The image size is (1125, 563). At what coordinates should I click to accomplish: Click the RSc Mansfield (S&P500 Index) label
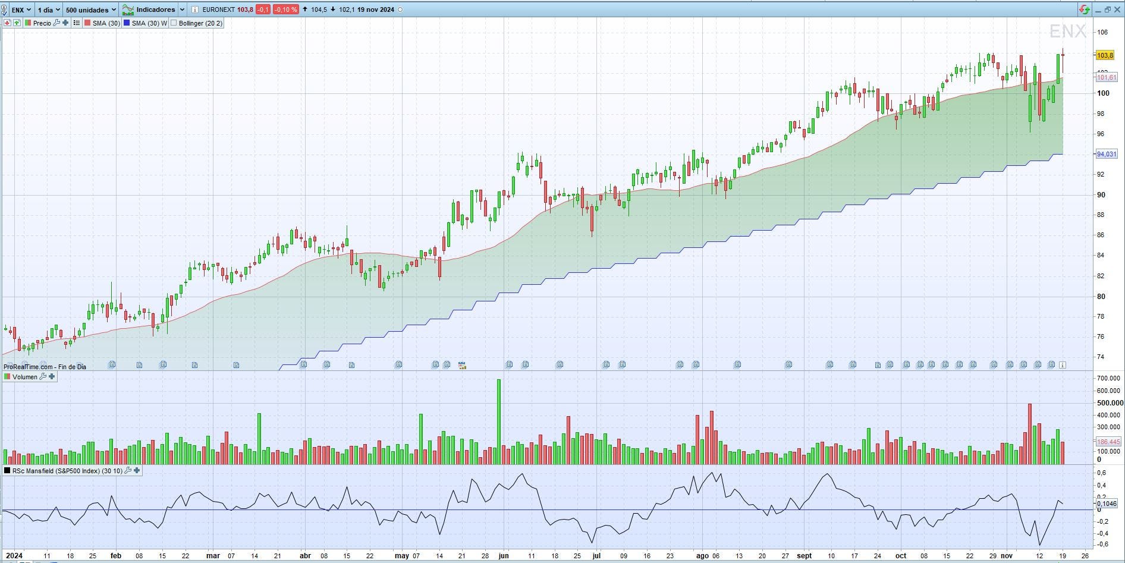coord(67,470)
